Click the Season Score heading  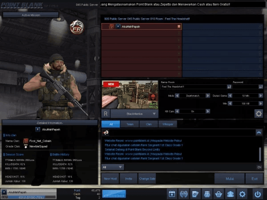(15, 154)
